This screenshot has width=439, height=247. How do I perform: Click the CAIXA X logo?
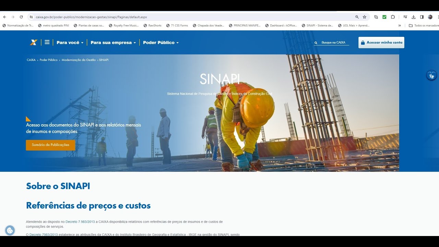pyautogui.click(x=34, y=43)
